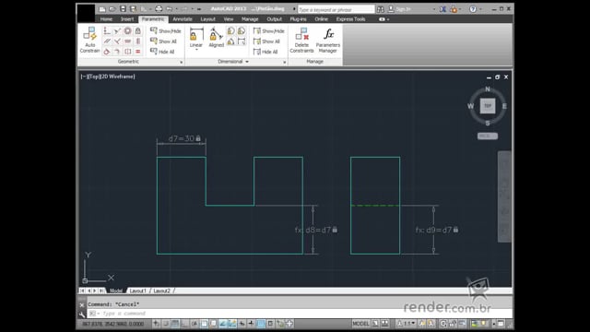Open the Parameters Manager
Image resolution: width=590 pixels, height=332 pixels.
point(328,41)
